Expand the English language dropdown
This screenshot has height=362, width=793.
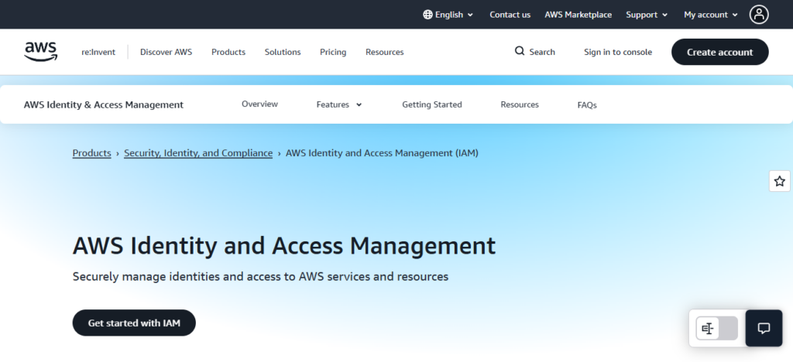click(x=448, y=15)
